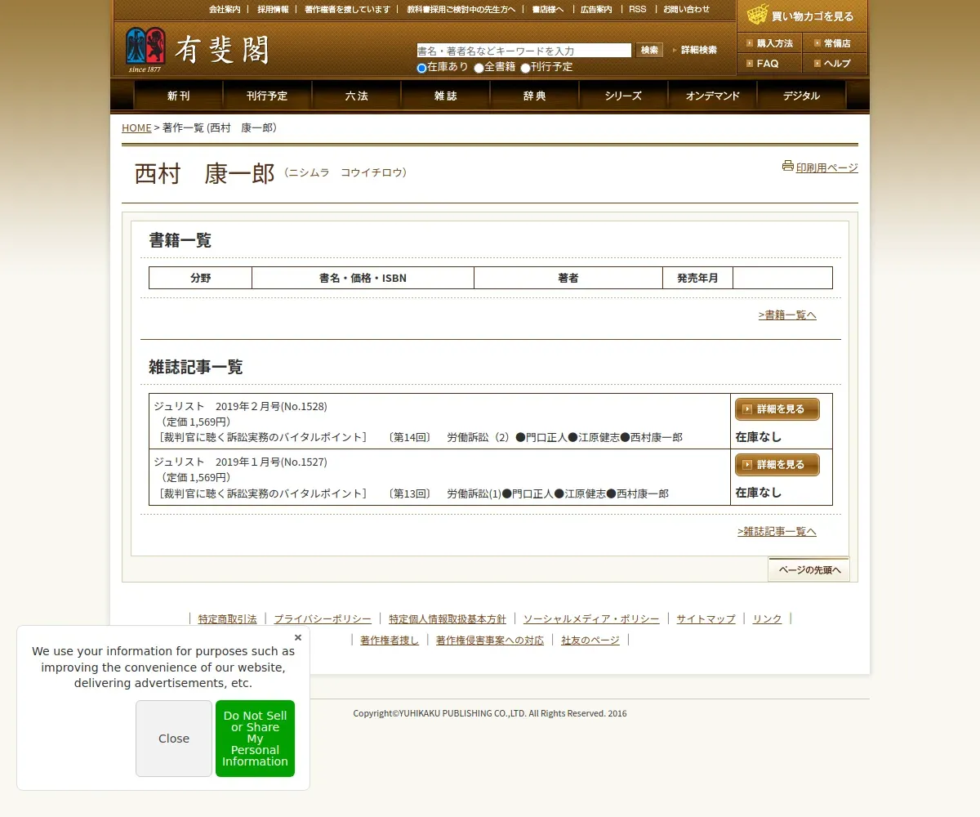Screen dimensions: 980x817
Task: Click the 発売年月 column header
Action: coord(697,278)
